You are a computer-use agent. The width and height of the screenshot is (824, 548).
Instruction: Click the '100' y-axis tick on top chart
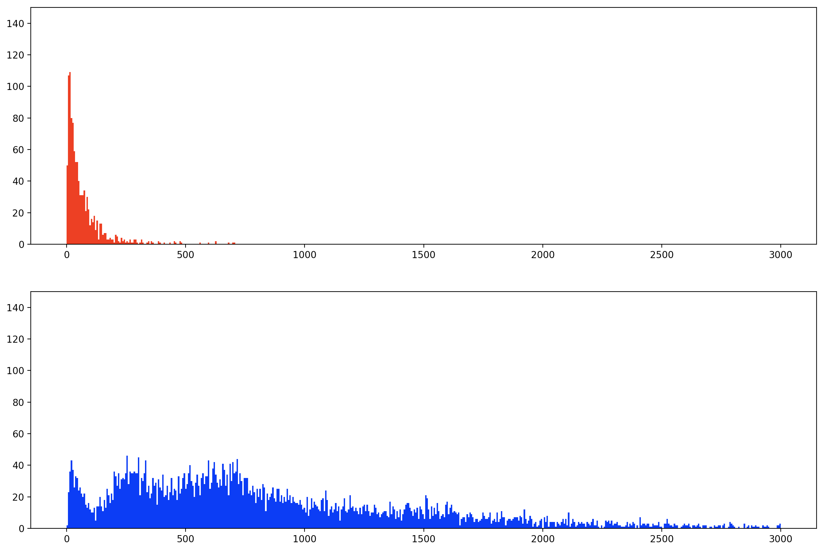[x=15, y=87]
